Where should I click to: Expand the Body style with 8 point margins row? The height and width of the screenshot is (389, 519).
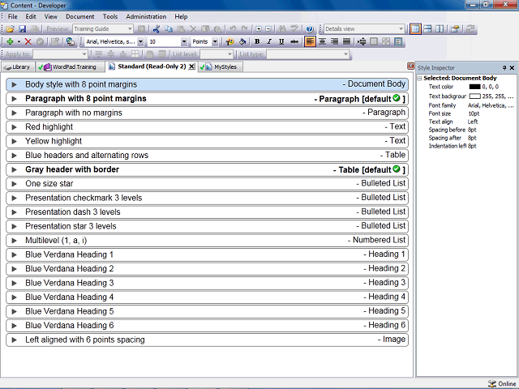(x=15, y=84)
